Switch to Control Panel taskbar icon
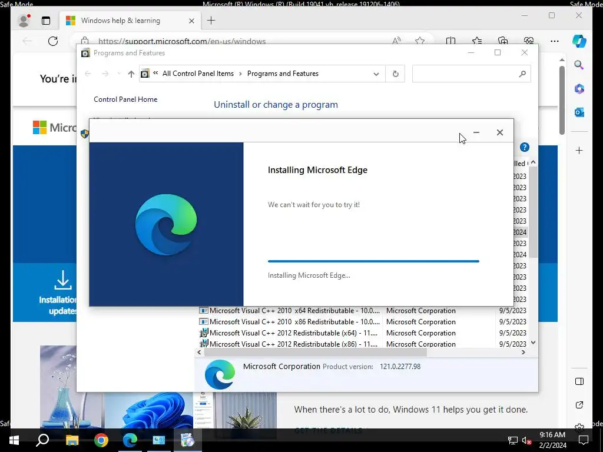The width and height of the screenshot is (603, 452). 159,440
